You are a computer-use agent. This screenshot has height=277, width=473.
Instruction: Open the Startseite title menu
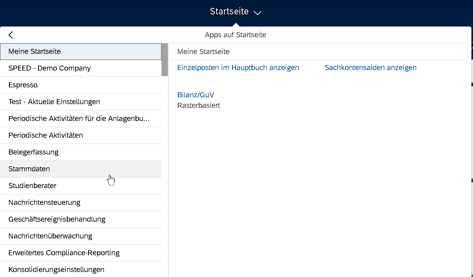click(229, 11)
